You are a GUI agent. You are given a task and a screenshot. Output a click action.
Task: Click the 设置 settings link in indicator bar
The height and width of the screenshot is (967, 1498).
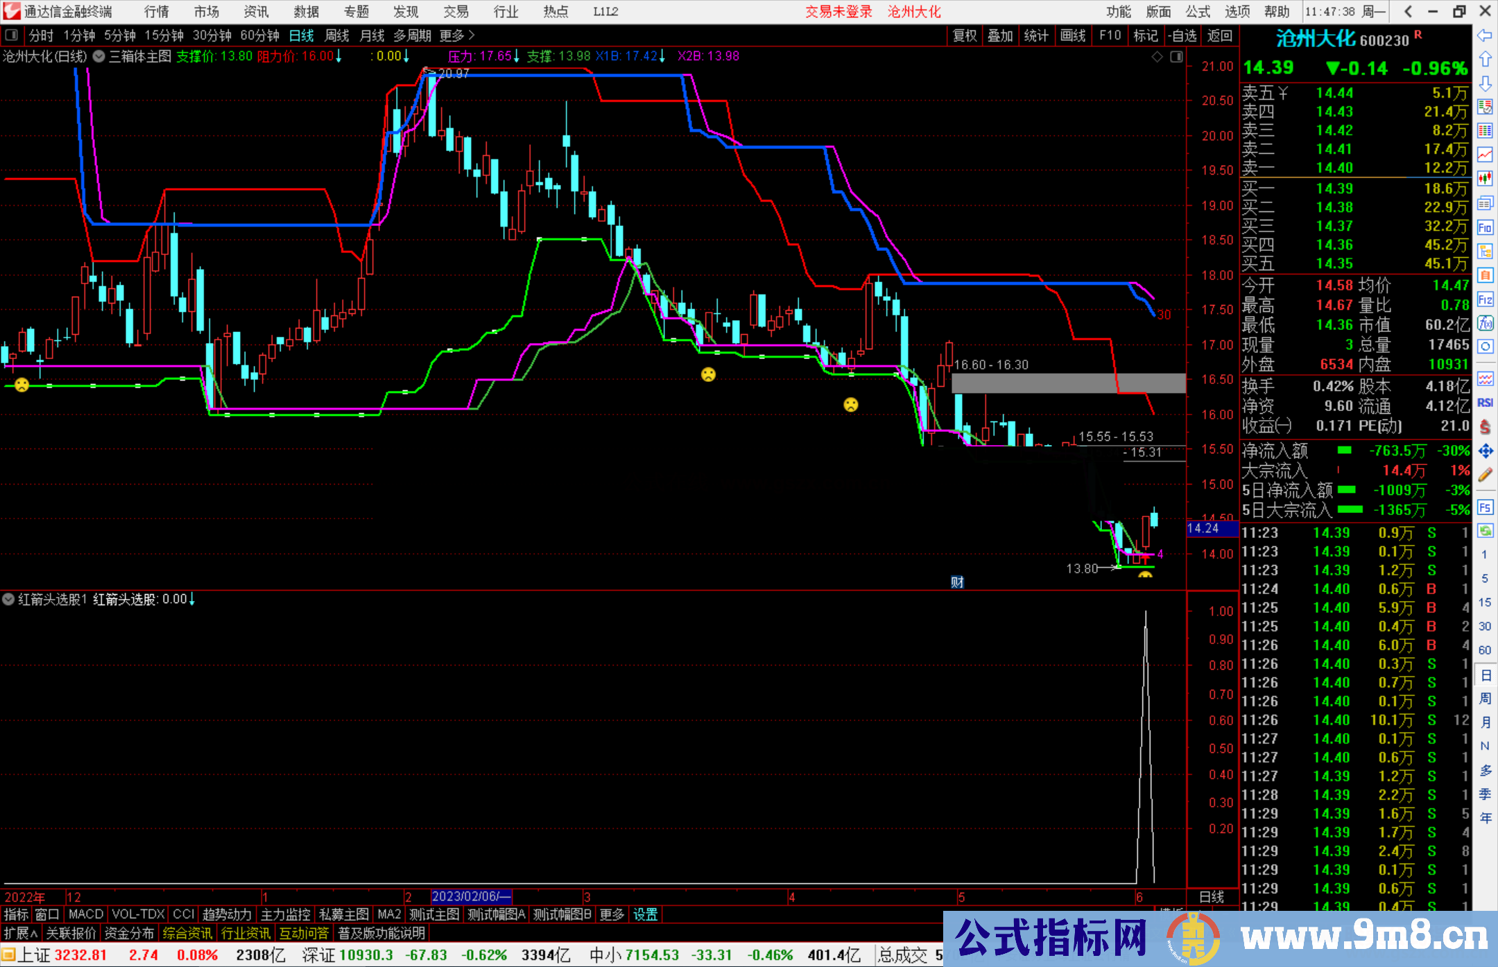coord(645,914)
